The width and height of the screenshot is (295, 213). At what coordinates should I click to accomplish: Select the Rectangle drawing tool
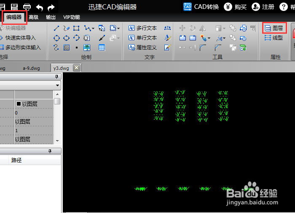point(76,28)
